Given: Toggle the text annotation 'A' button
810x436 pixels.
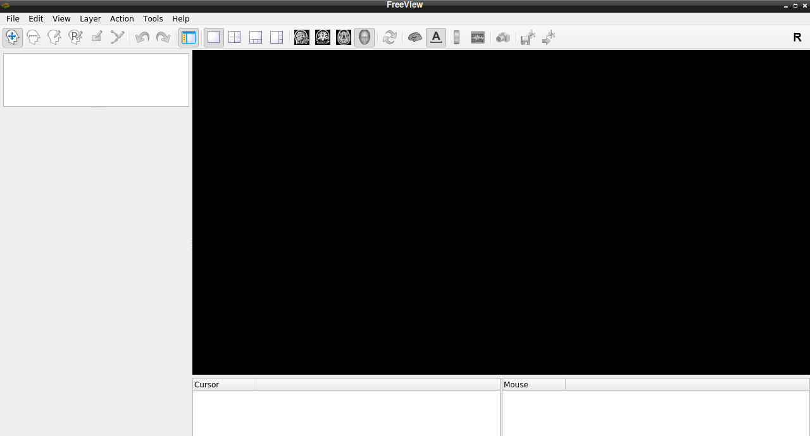Looking at the screenshot, I should click(x=436, y=38).
